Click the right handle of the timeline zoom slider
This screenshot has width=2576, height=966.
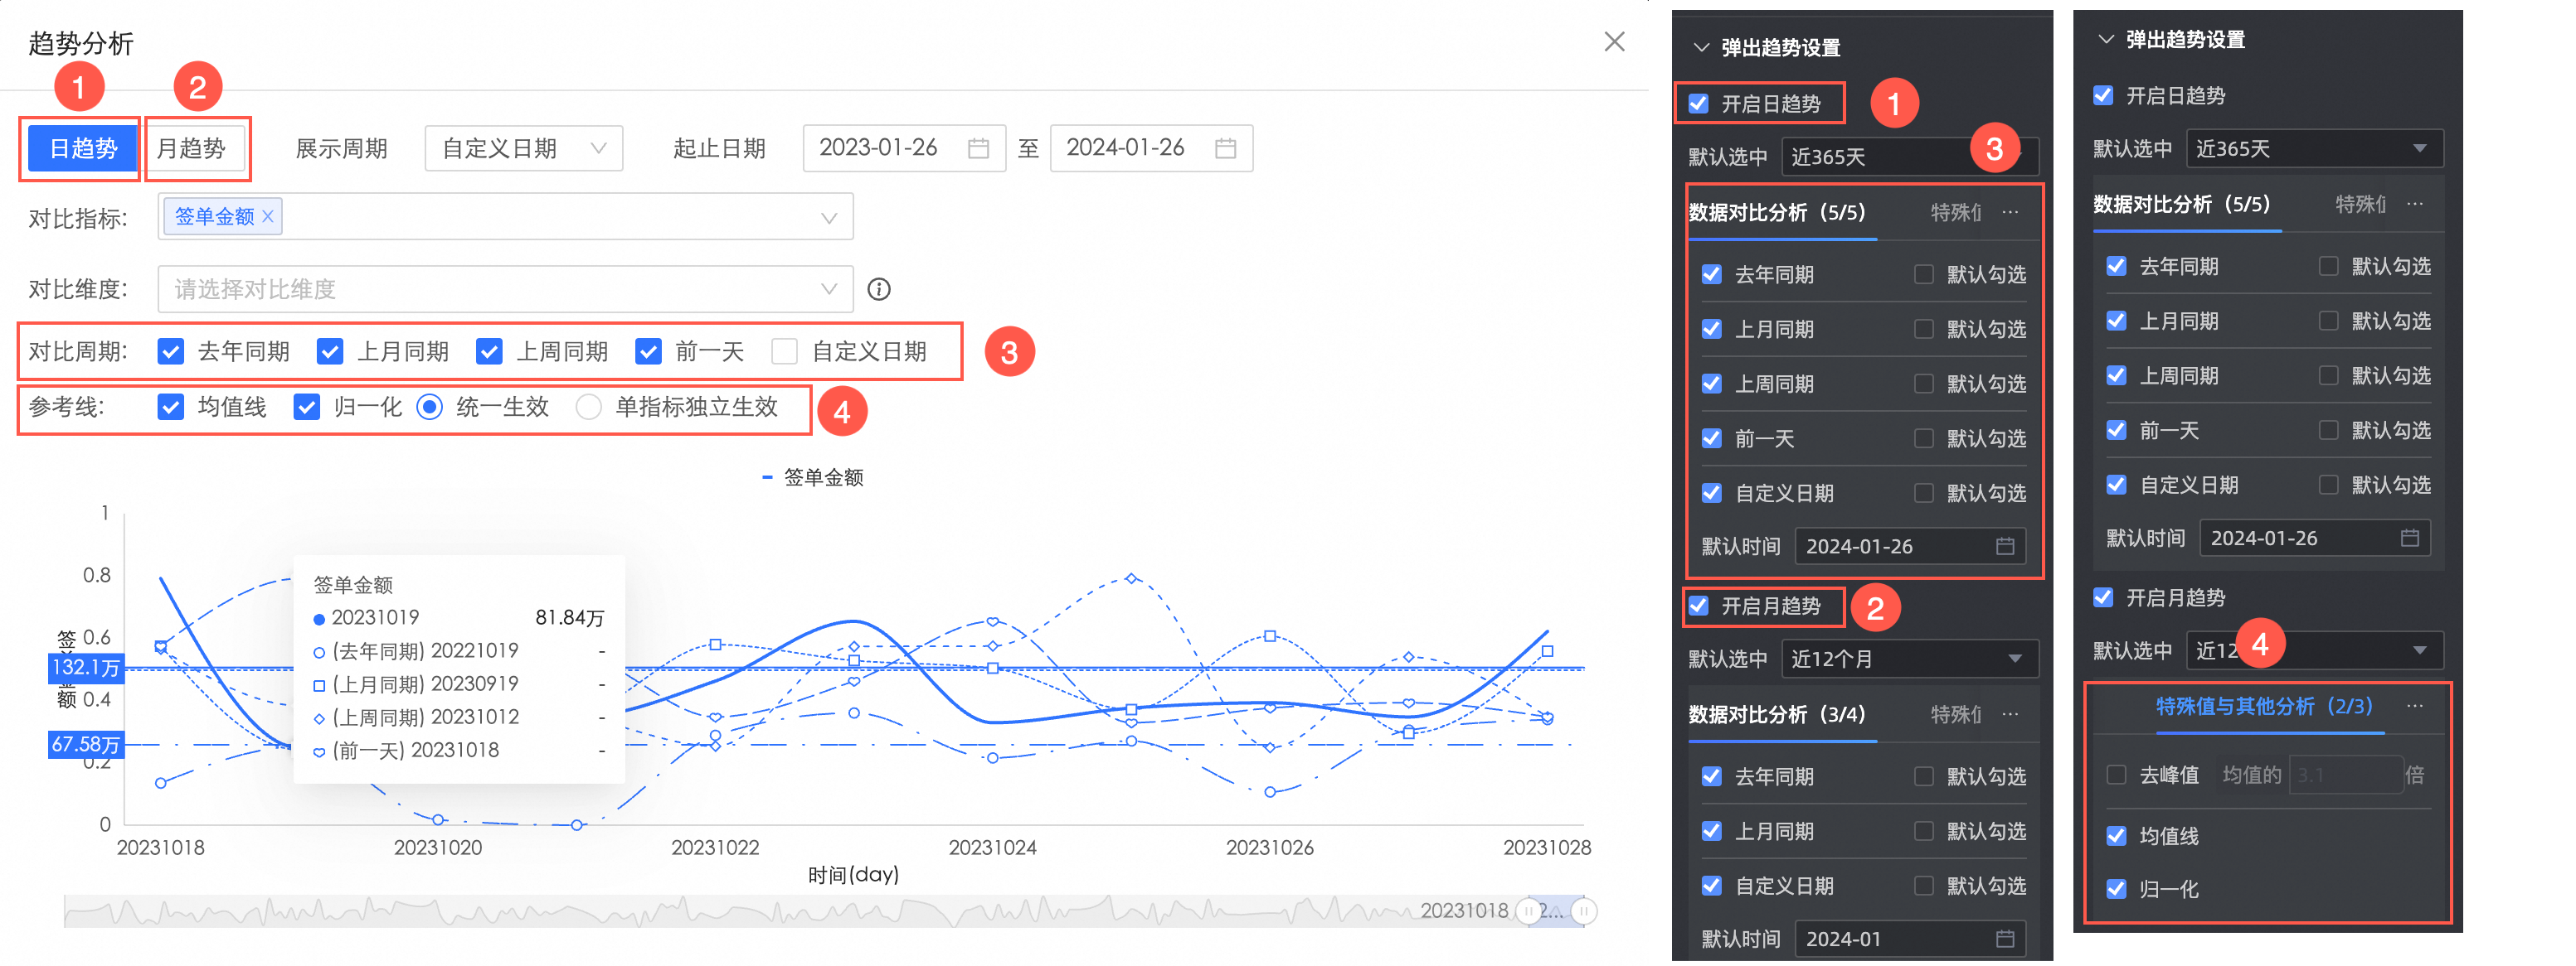[x=1584, y=911]
